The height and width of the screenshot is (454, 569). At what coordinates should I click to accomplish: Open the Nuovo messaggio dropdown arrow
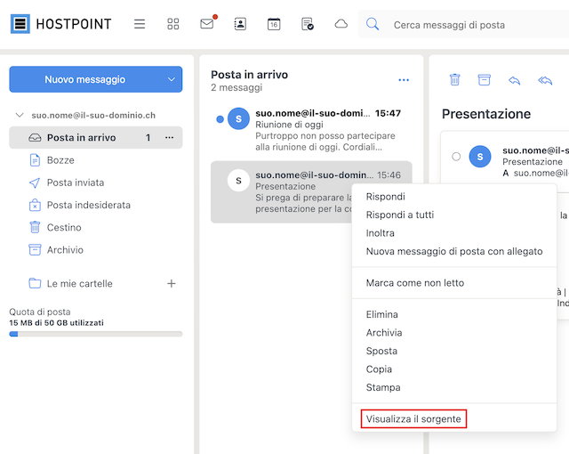(x=172, y=79)
